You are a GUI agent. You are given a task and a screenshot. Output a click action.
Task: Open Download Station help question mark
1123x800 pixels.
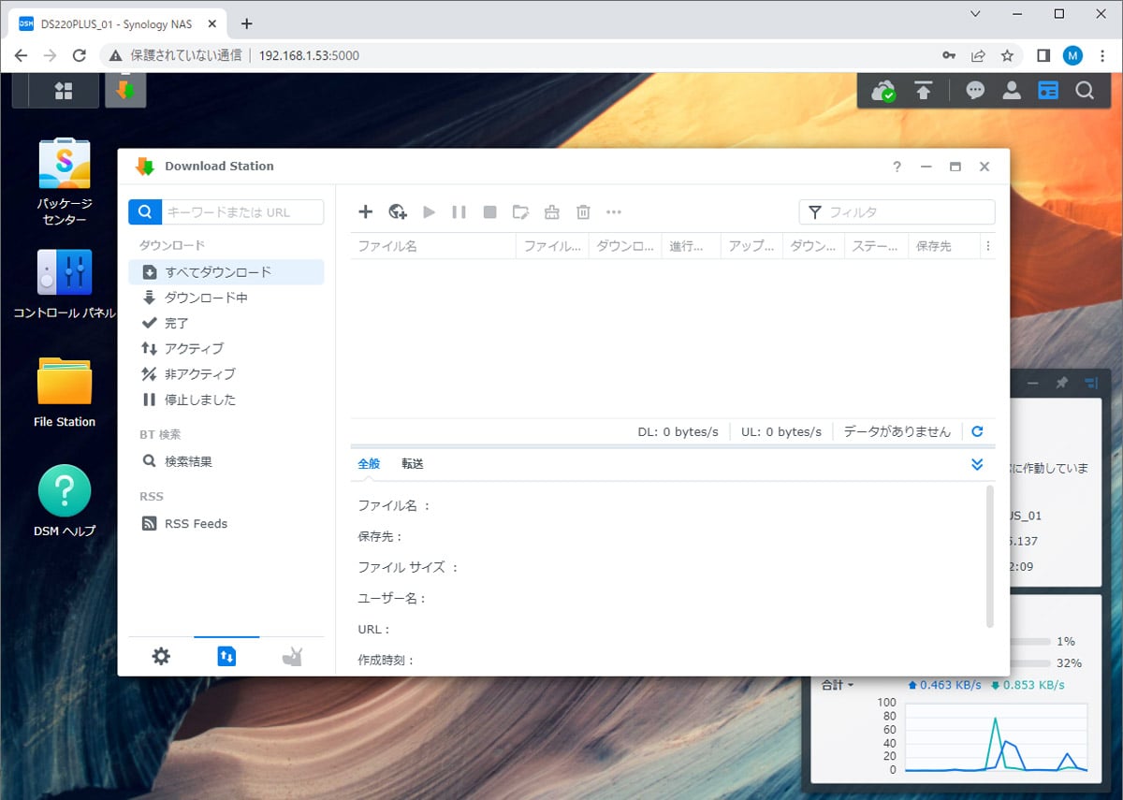[x=897, y=167]
